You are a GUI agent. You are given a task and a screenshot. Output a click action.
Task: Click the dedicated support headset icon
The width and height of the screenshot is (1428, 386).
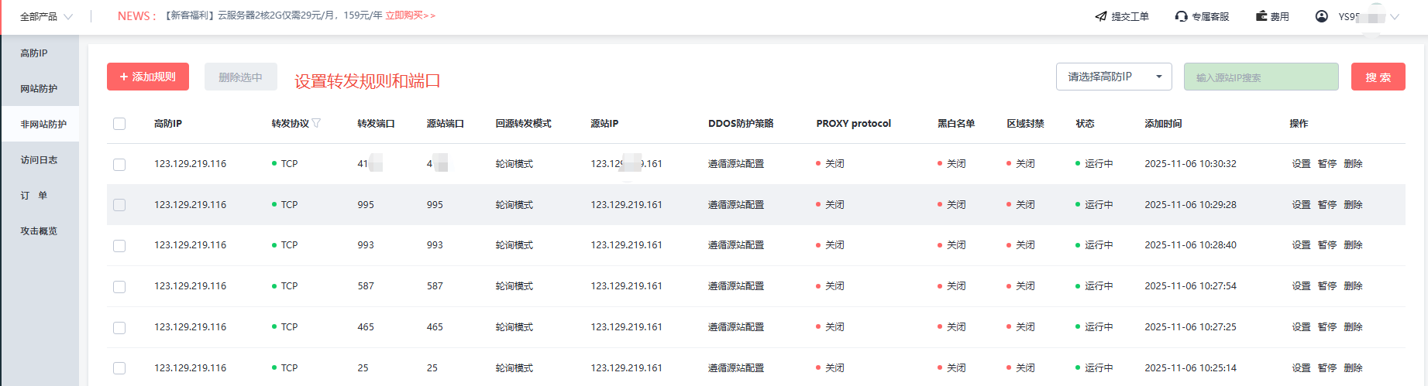point(1181,16)
